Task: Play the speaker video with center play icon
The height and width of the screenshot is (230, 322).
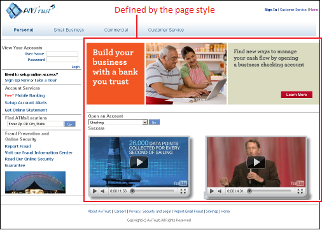Action: [256, 162]
